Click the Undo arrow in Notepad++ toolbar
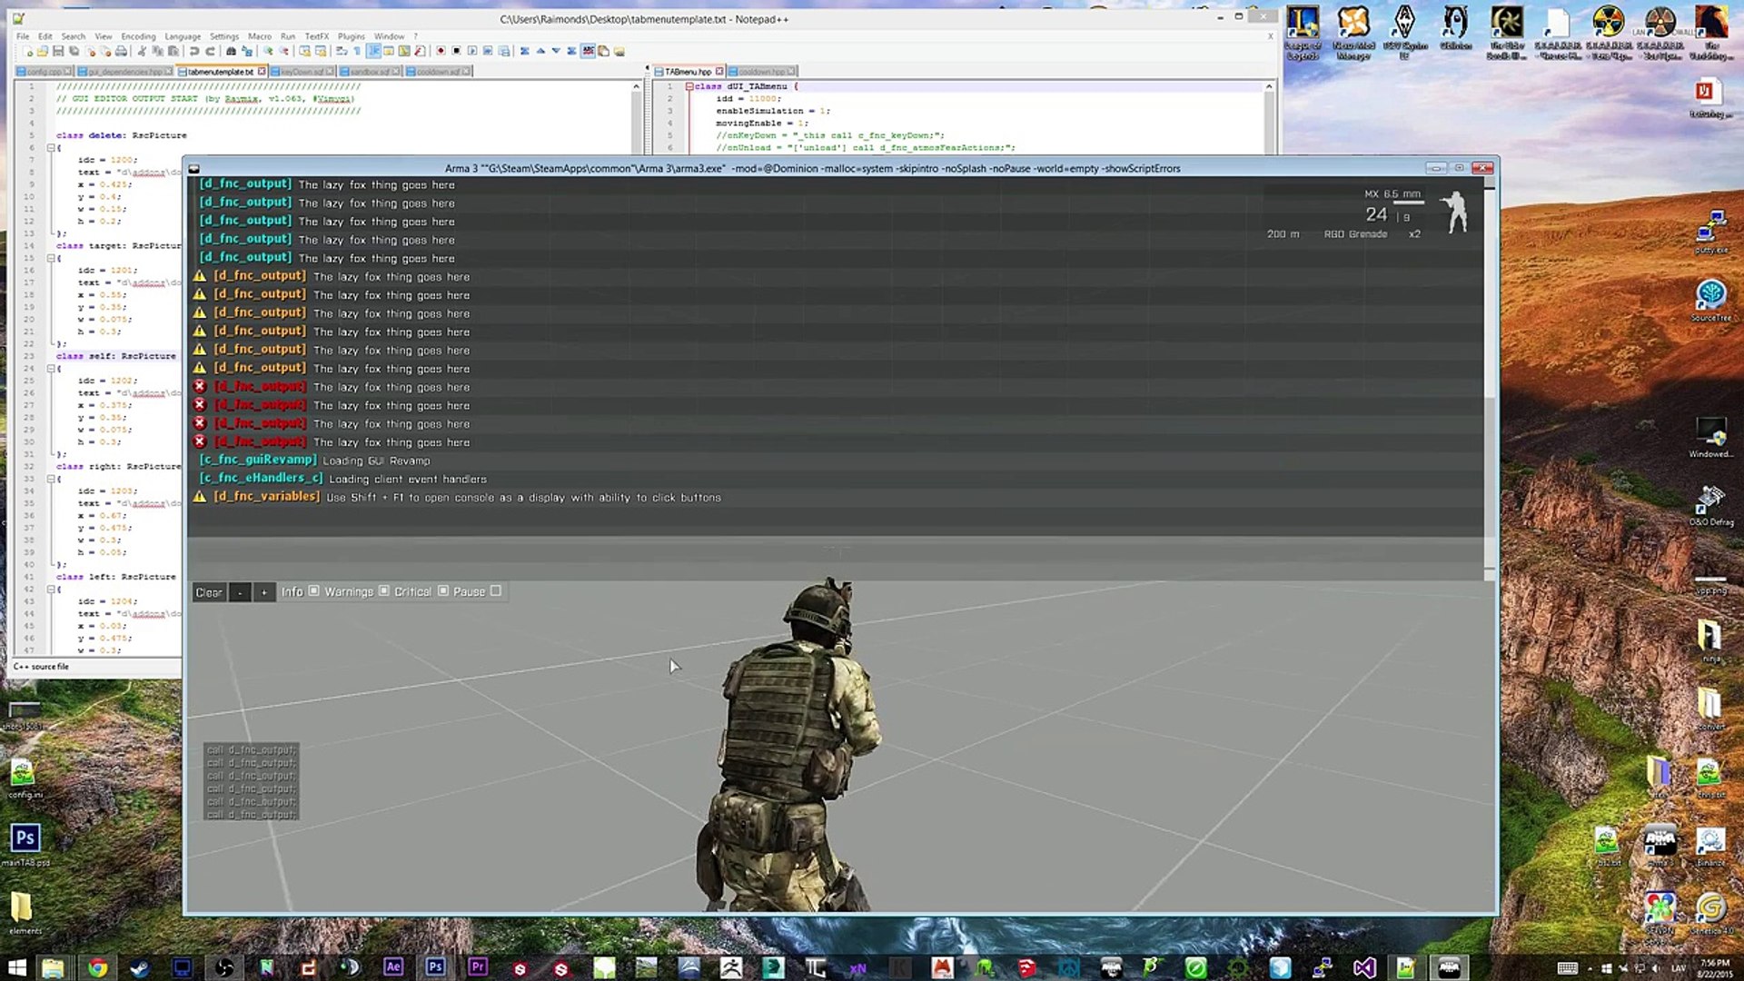 pos(193,51)
